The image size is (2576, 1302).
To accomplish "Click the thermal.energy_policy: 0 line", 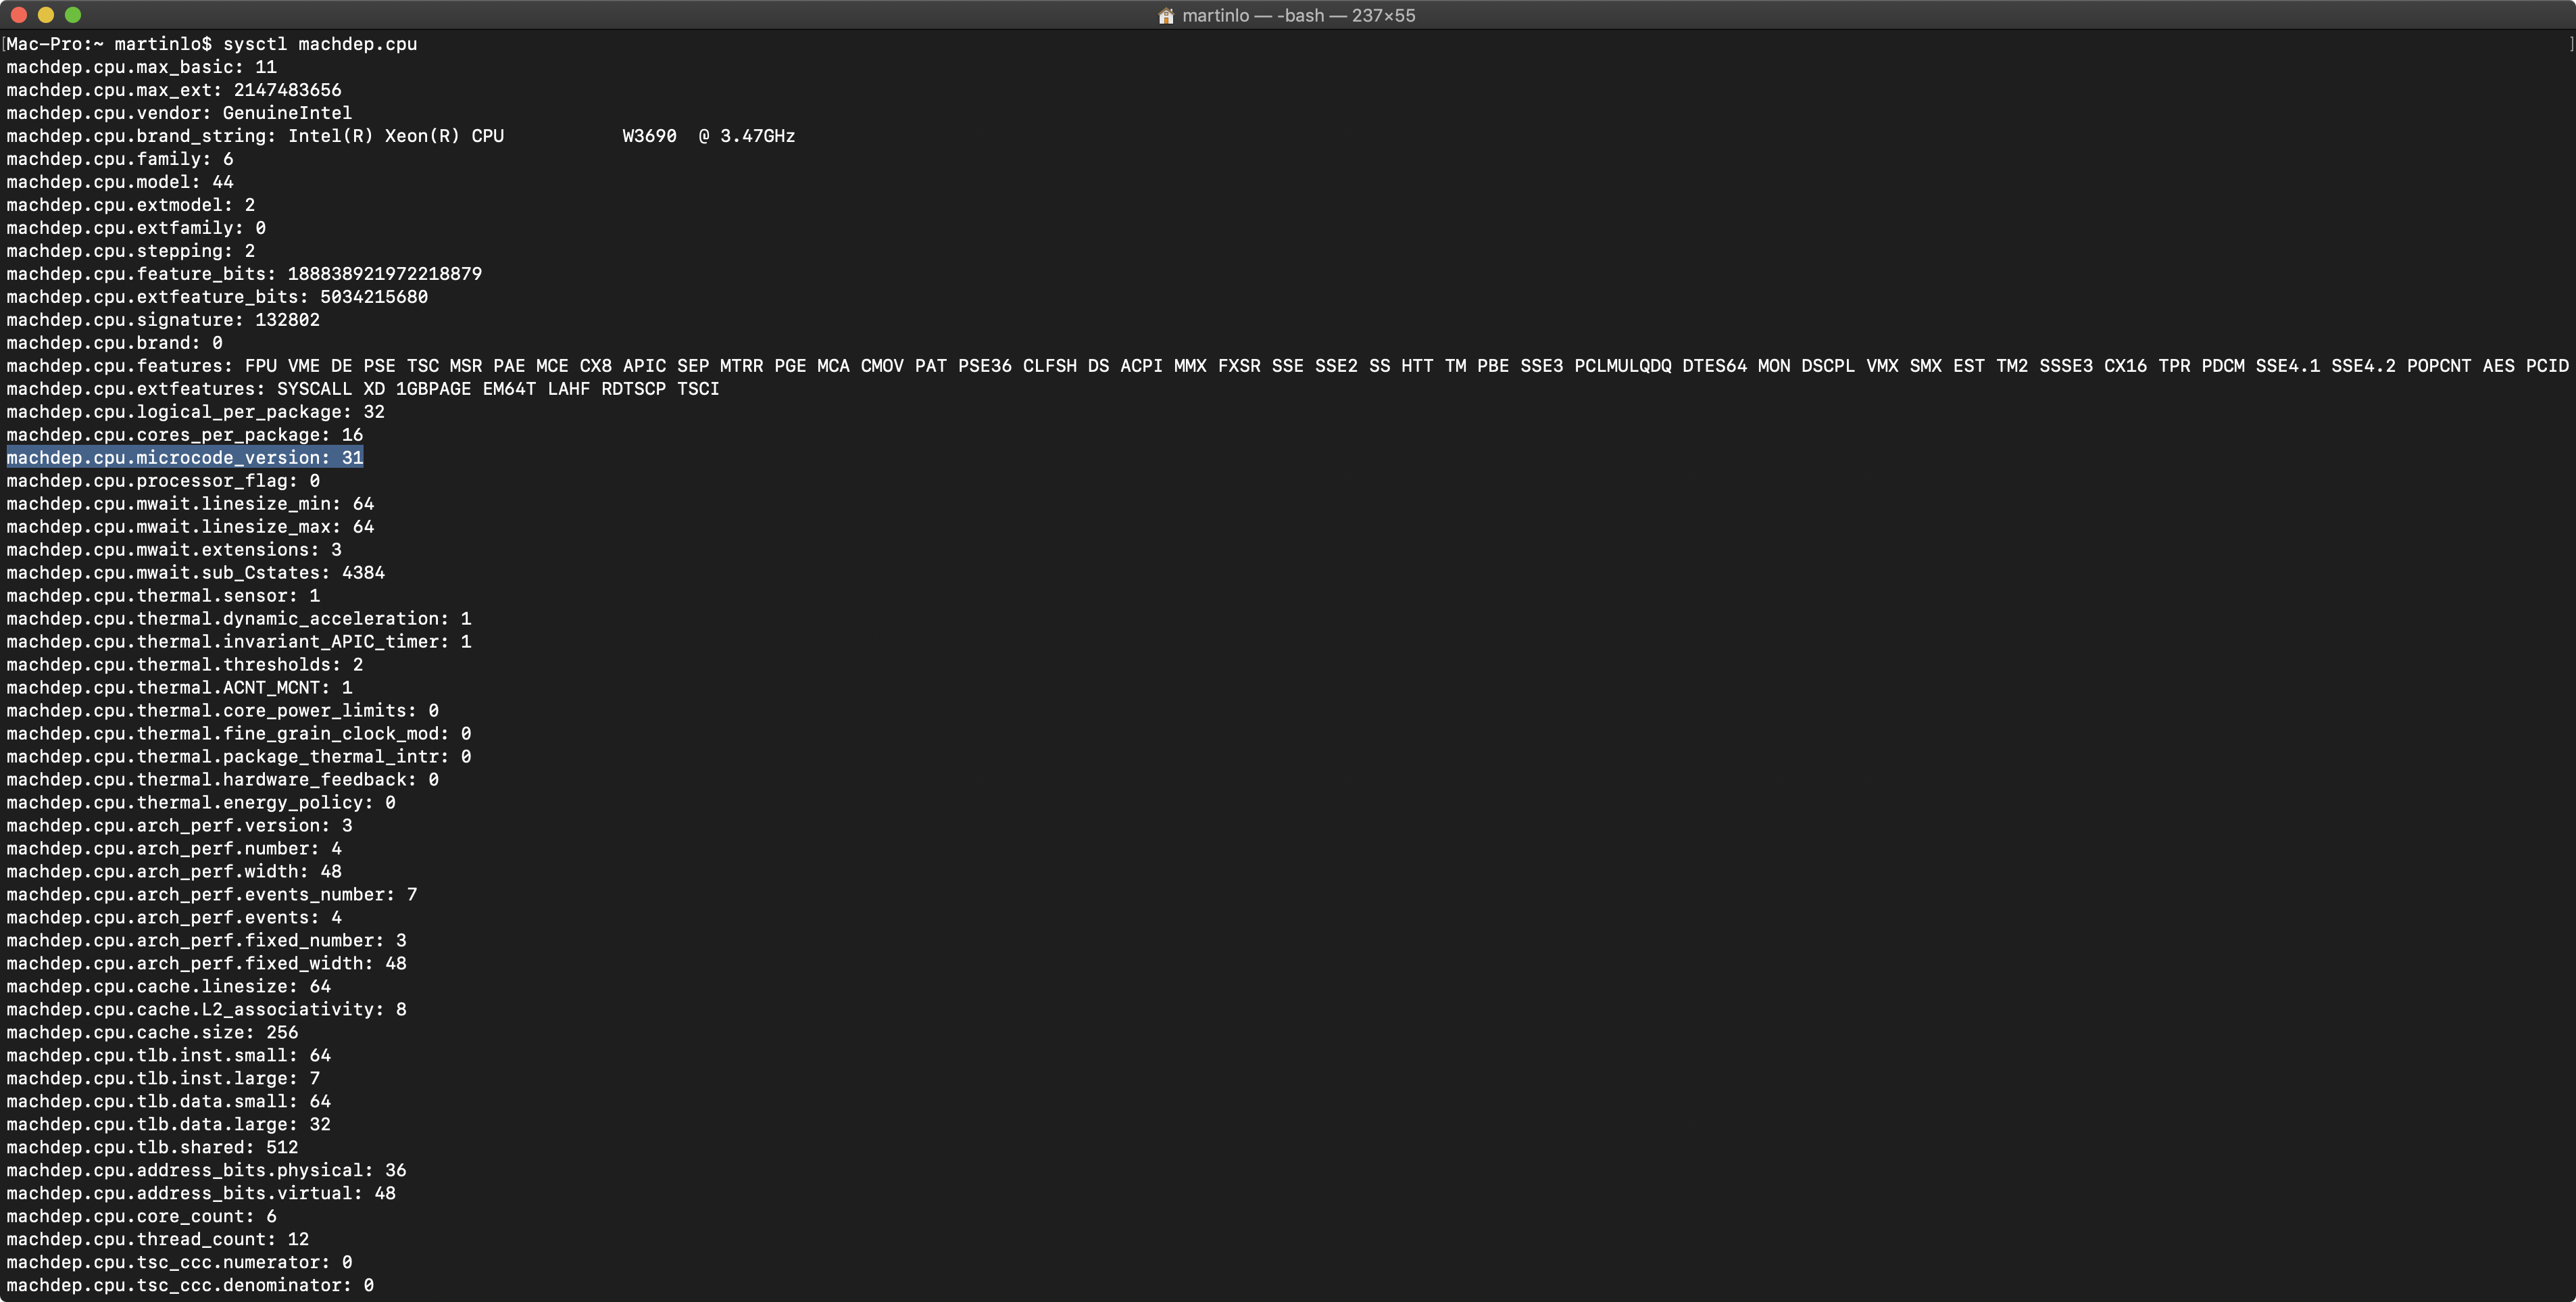I will [x=201, y=803].
